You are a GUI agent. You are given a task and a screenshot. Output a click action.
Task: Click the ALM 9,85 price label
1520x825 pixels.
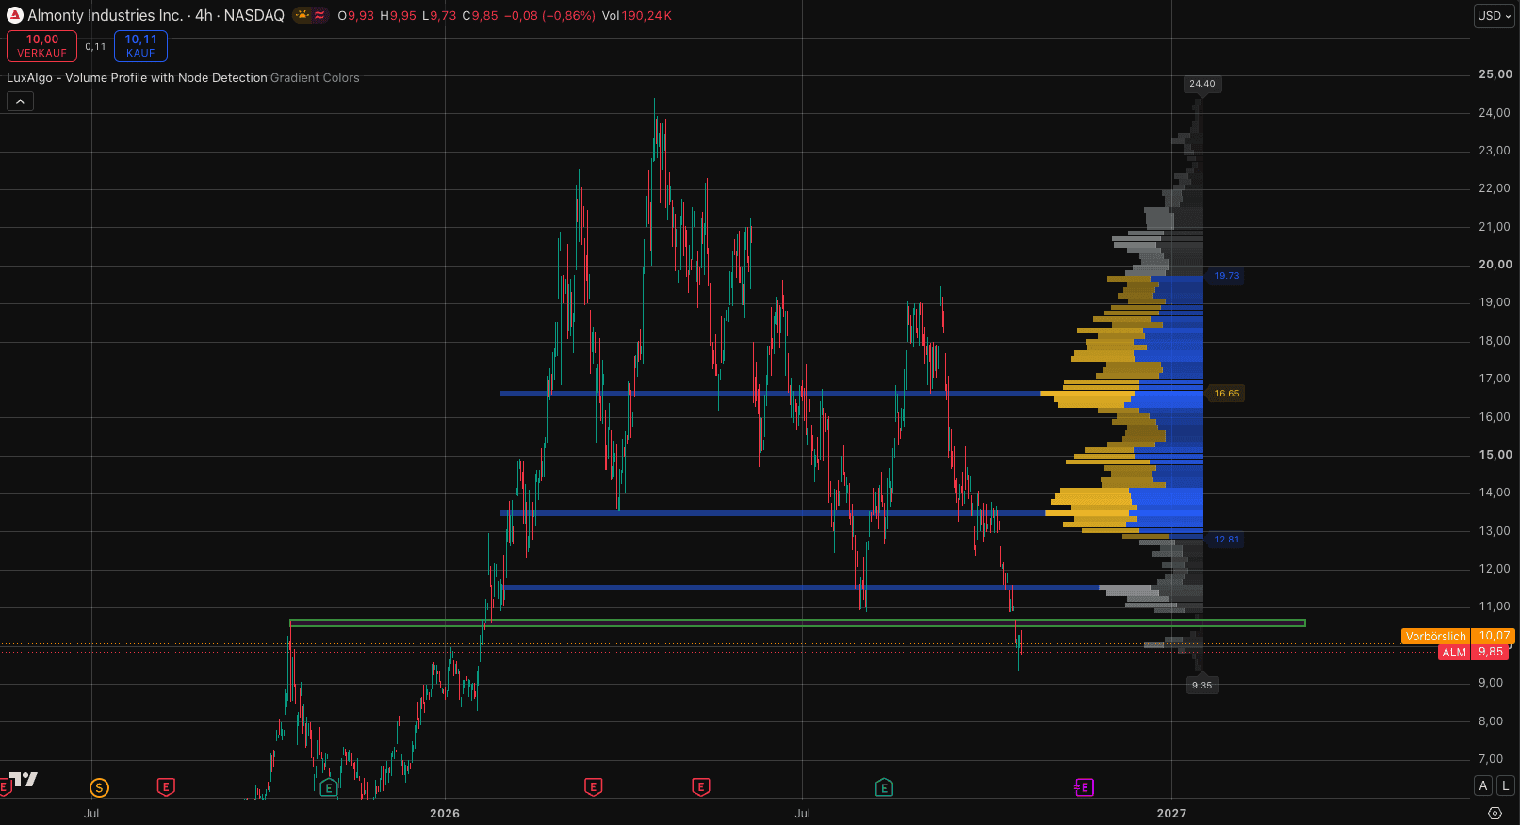point(1475,652)
